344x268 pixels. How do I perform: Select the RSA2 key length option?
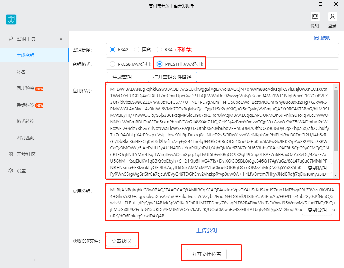click(x=112, y=49)
